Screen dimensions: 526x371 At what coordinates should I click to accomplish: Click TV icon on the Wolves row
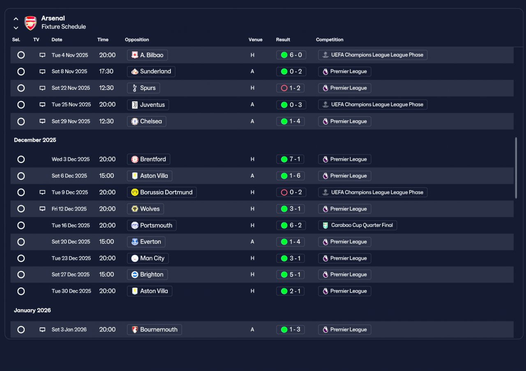click(x=42, y=209)
